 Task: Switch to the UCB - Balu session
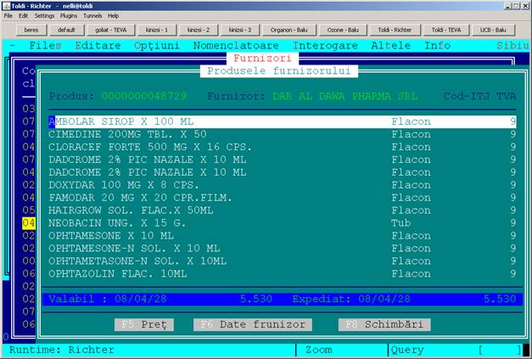click(x=493, y=30)
